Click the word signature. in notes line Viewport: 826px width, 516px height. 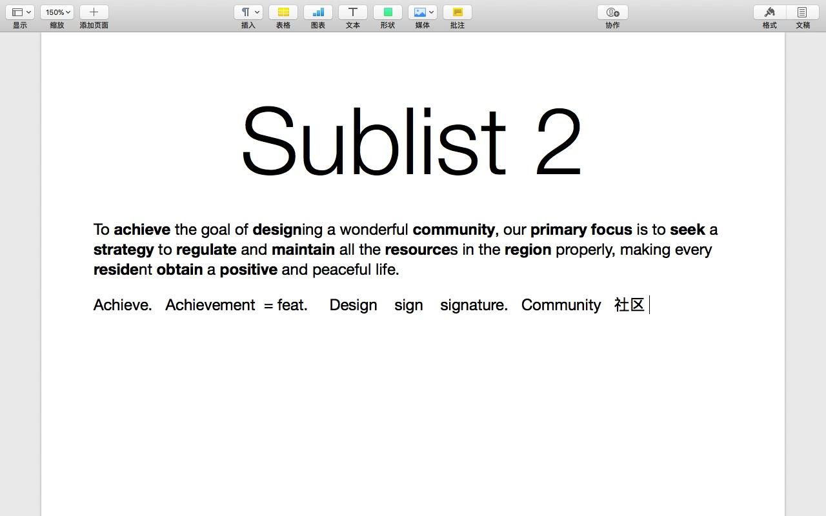474,305
